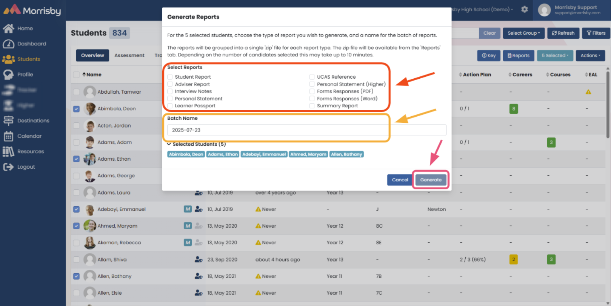Click Abimbola, Deon green careers badge
This screenshot has height=306, width=611.
click(513, 109)
